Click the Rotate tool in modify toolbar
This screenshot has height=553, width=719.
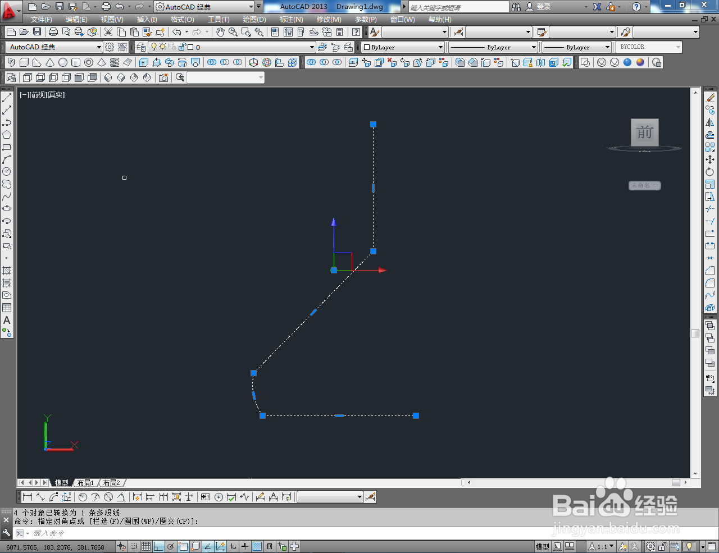click(710, 172)
